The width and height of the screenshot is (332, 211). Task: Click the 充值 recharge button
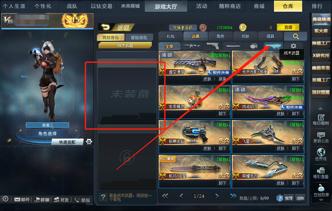pos(288,27)
